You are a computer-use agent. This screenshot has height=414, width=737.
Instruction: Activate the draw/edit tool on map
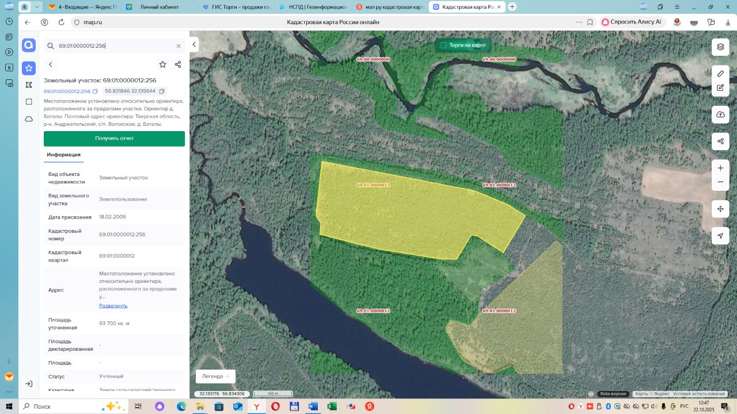[x=720, y=88]
